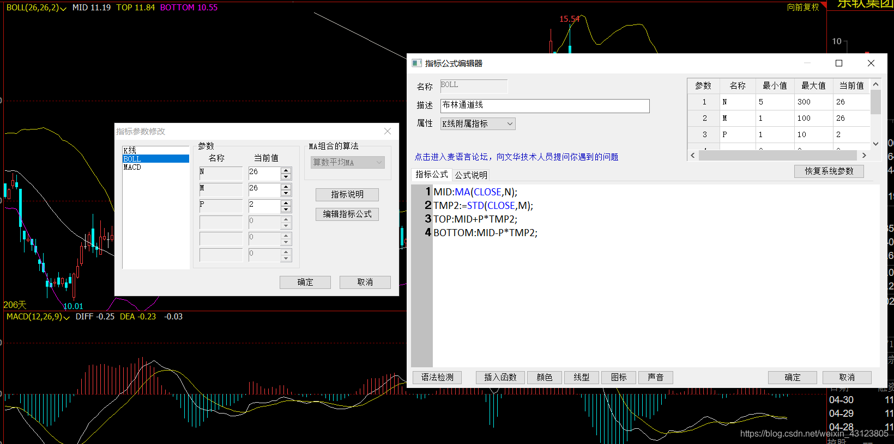Click the 最大值 cell 100 for M

[813, 118]
